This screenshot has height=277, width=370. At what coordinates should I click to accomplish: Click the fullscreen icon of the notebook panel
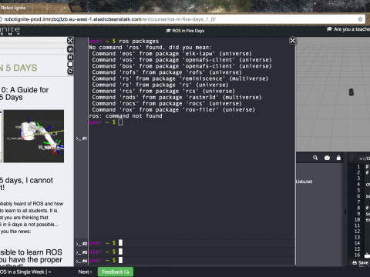(x=70, y=41)
